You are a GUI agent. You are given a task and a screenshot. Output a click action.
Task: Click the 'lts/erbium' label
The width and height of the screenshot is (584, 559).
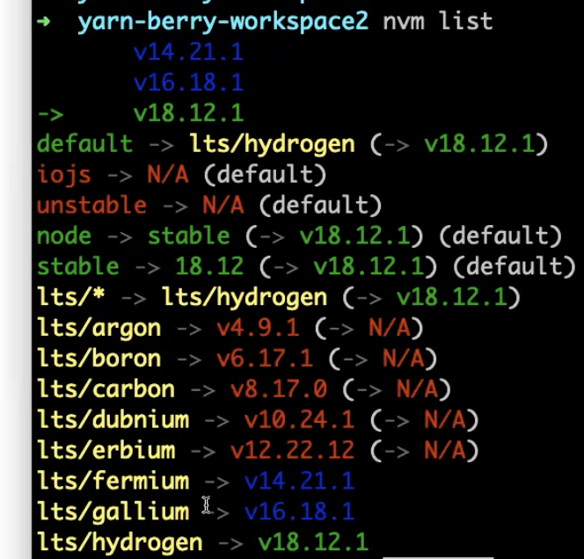(x=106, y=450)
